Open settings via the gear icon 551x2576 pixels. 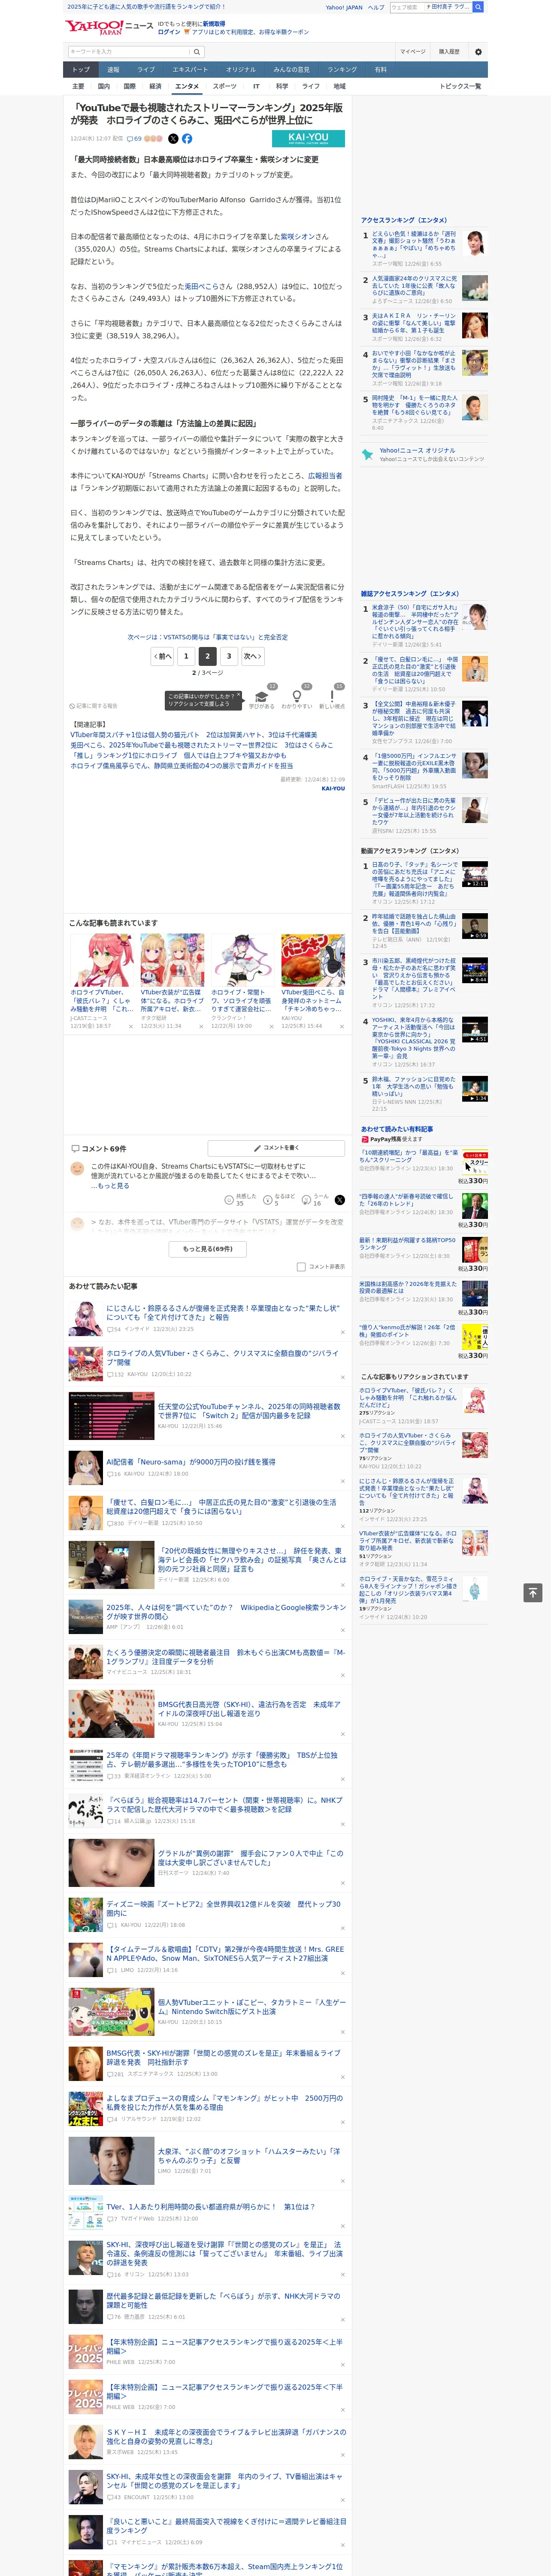478,52
